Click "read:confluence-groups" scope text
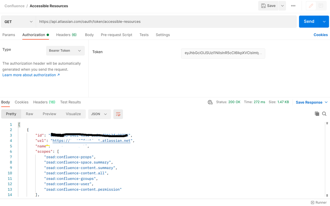The height and width of the screenshot is (206, 330). [70, 179]
